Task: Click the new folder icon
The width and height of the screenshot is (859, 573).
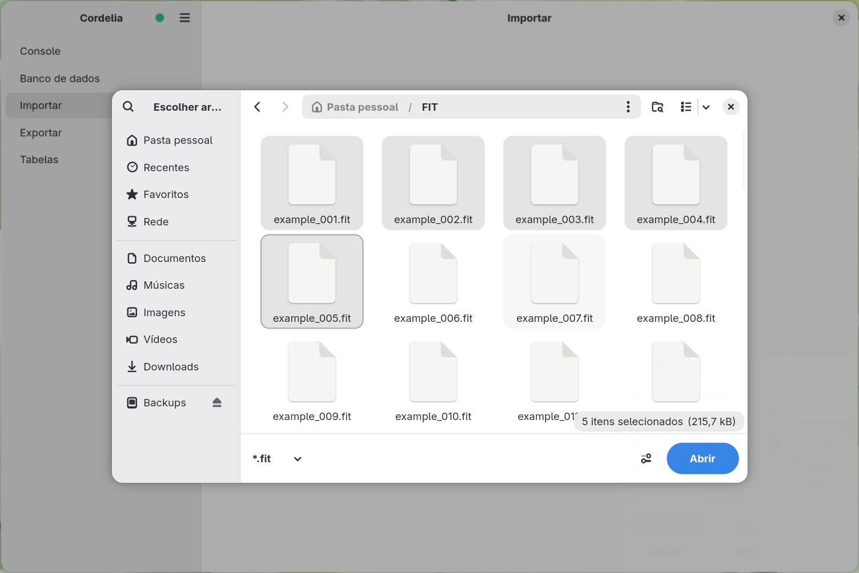Action: 657,107
